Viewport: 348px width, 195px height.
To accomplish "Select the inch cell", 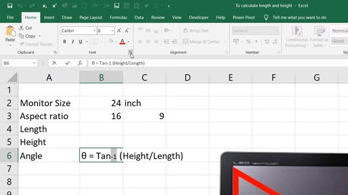I will 144,103.
